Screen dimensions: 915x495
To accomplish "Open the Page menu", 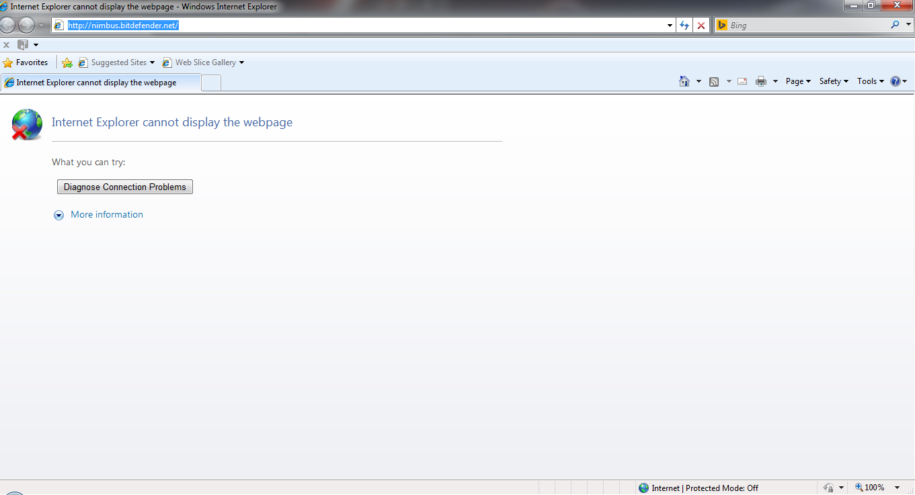I will click(798, 81).
